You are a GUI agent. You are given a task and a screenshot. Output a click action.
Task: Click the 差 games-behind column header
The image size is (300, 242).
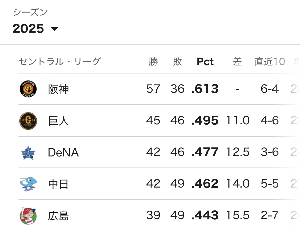237,62
